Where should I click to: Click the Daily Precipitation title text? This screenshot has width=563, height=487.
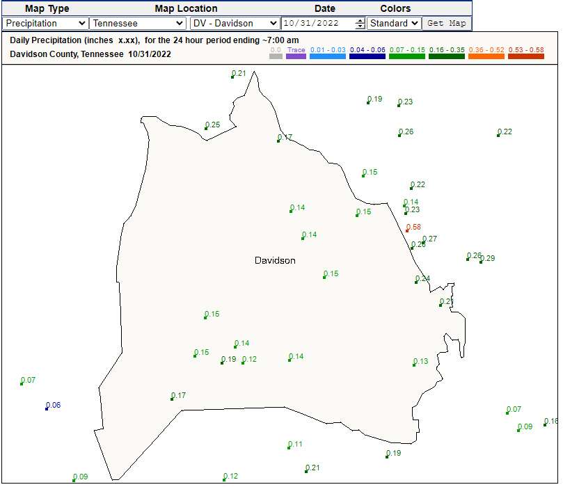(154, 40)
